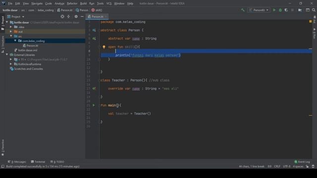This screenshot has width=317, height=178.
Task: Open the Messages tool window
Action: click(x=17, y=162)
